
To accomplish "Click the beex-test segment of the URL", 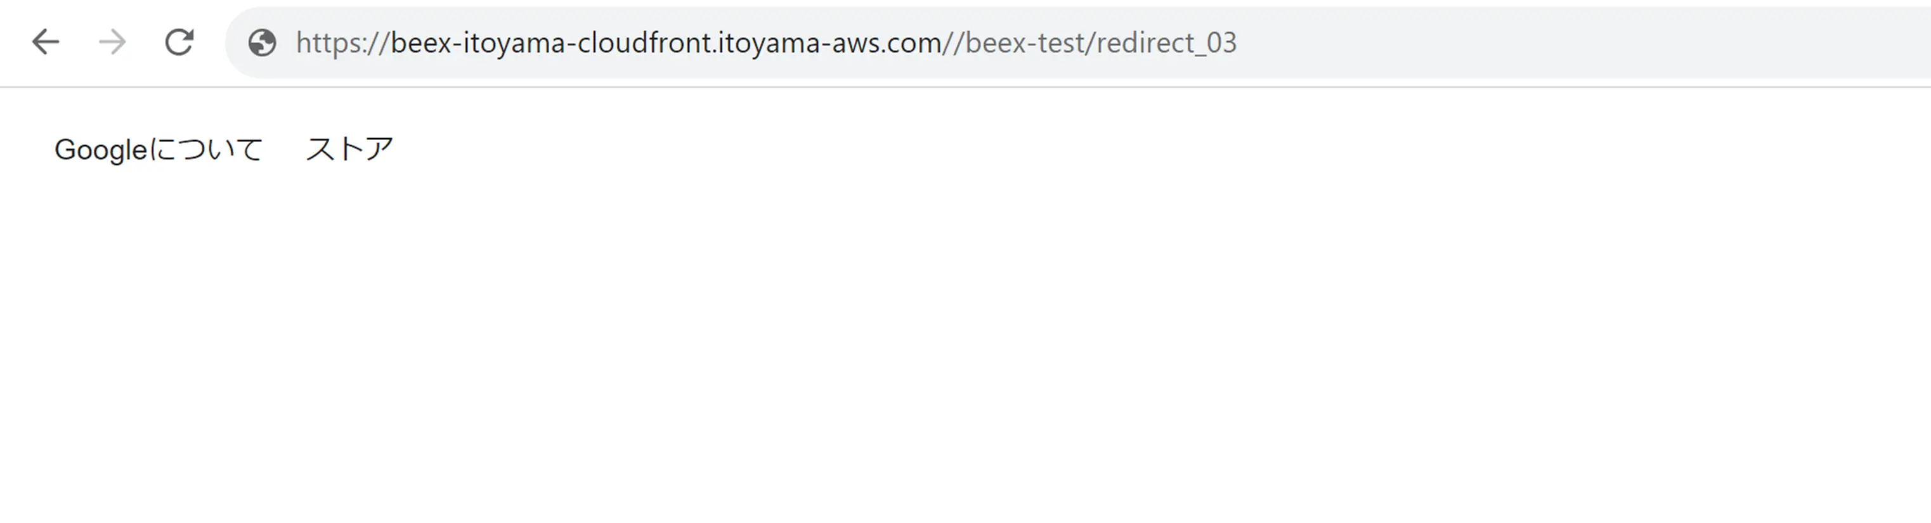I will tap(1025, 42).
